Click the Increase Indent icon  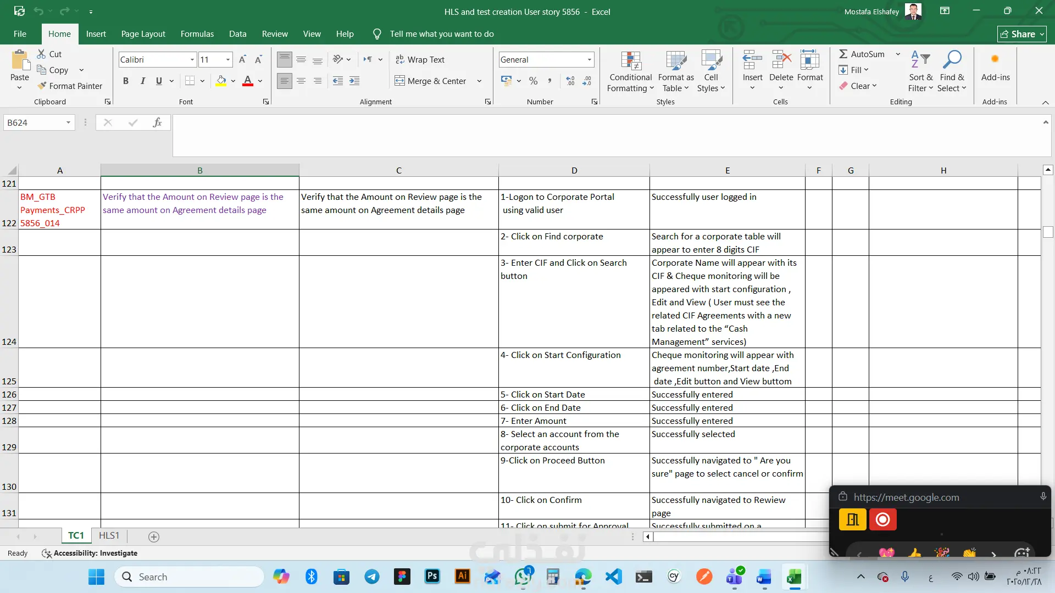pyautogui.click(x=354, y=81)
